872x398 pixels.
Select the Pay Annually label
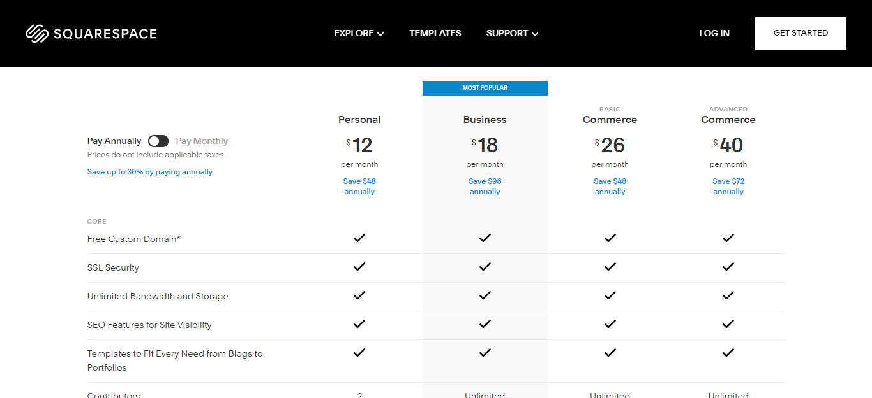pos(114,141)
